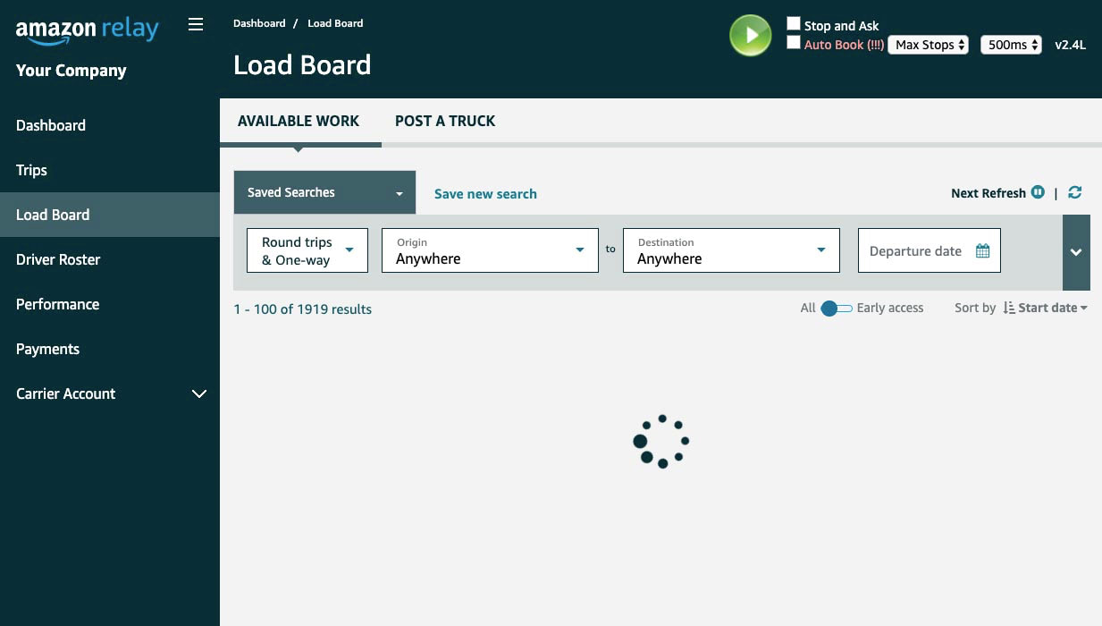Click the Dashboard breadcrumb link

[258, 23]
